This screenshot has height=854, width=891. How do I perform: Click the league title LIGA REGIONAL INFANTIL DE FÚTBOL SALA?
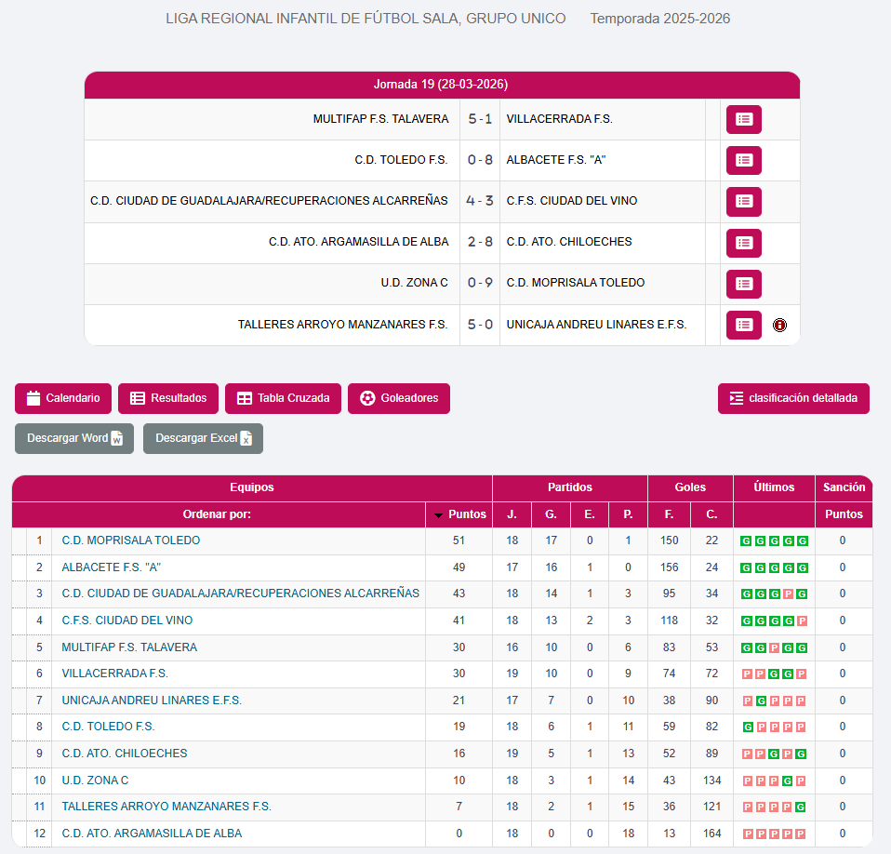coord(366,19)
